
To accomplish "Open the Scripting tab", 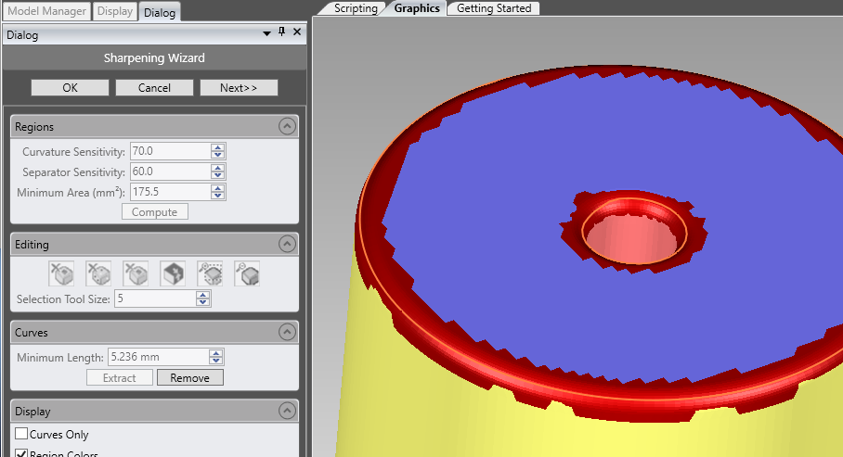I will click(x=356, y=8).
